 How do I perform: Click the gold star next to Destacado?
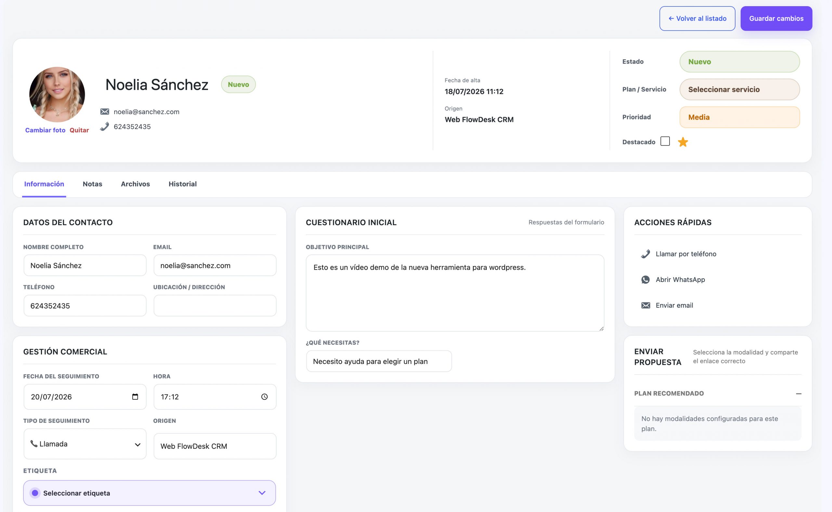click(x=682, y=142)
